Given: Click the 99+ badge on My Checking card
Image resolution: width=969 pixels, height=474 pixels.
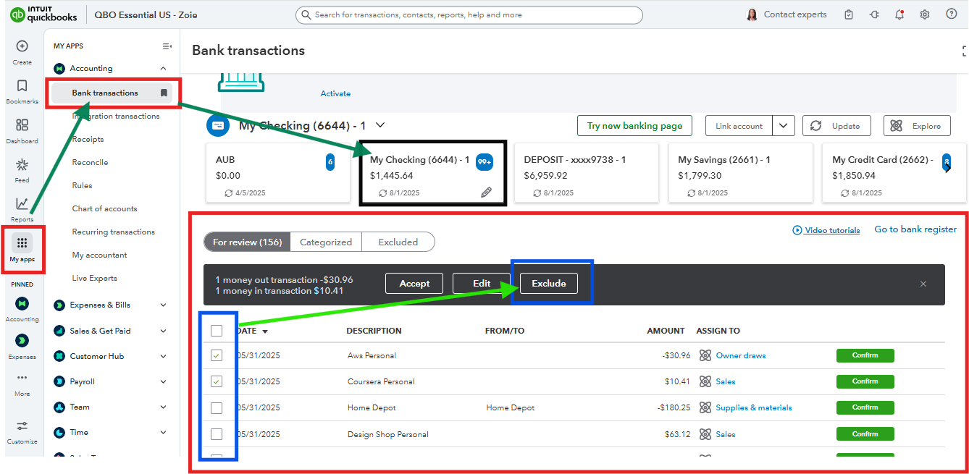Looking at the screenshot, I should (484, 163).
